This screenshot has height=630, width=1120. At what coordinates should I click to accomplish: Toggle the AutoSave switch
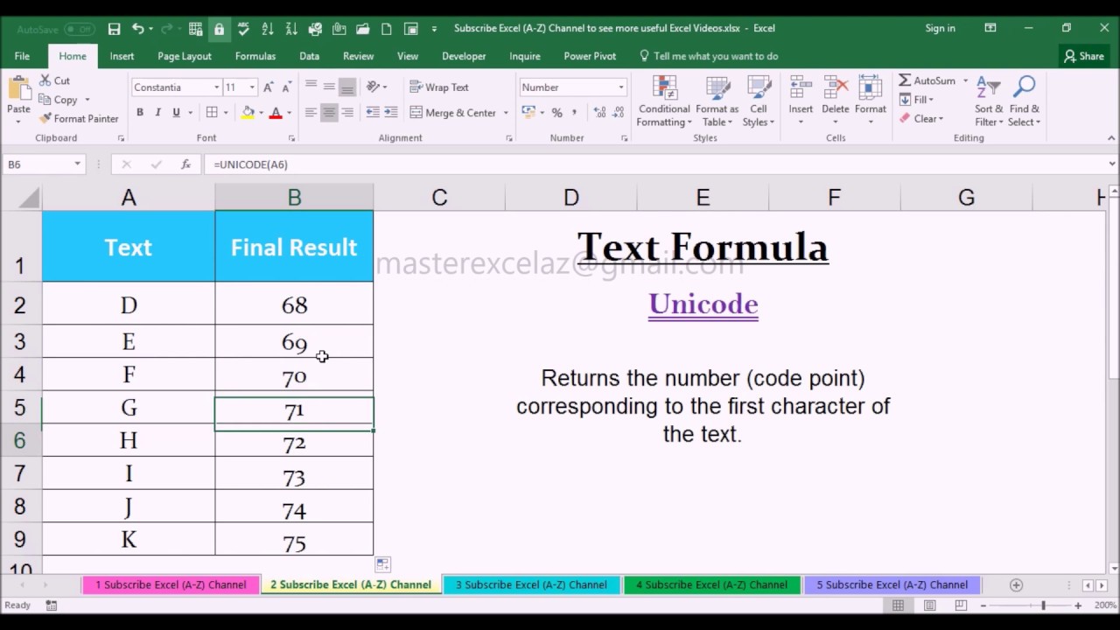(x=79, y=29)
